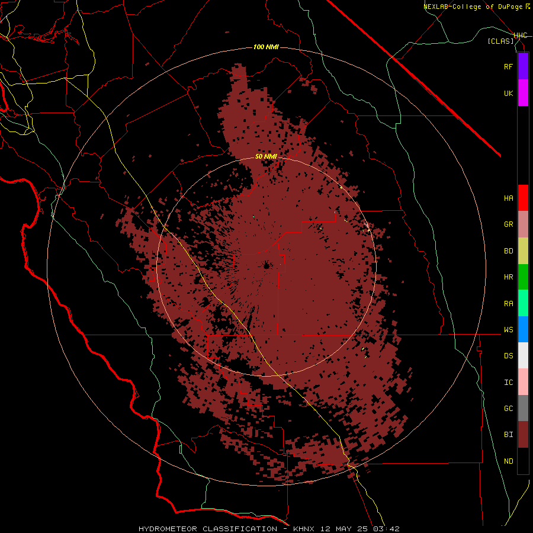Click the GC legend label
The image size is (533, 533).
508,409
